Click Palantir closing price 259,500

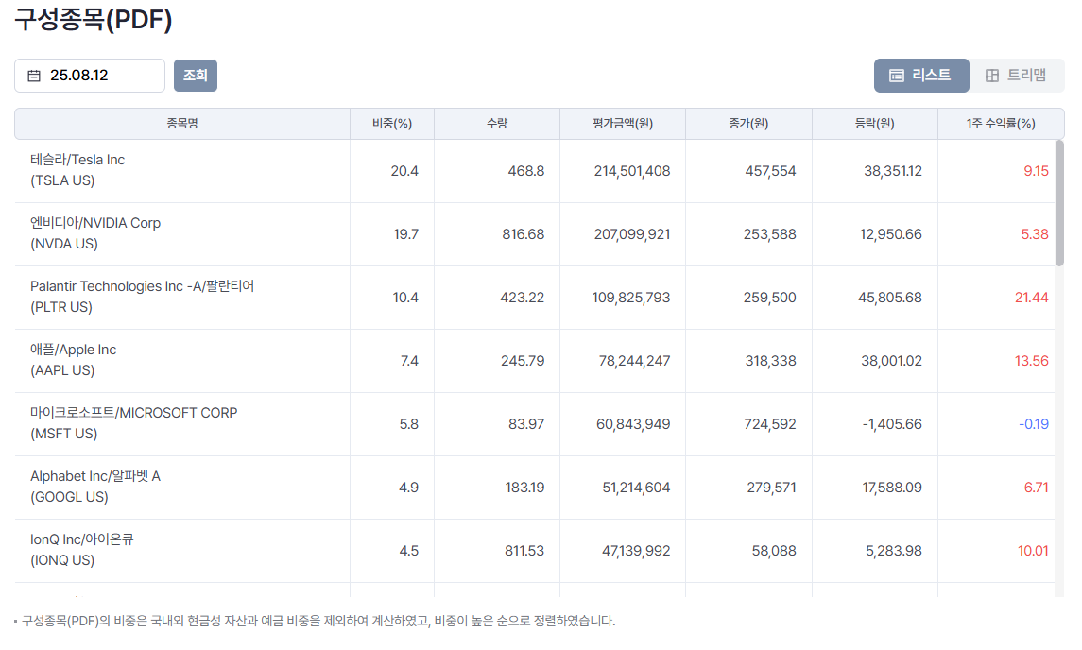[x=769, y=299]
